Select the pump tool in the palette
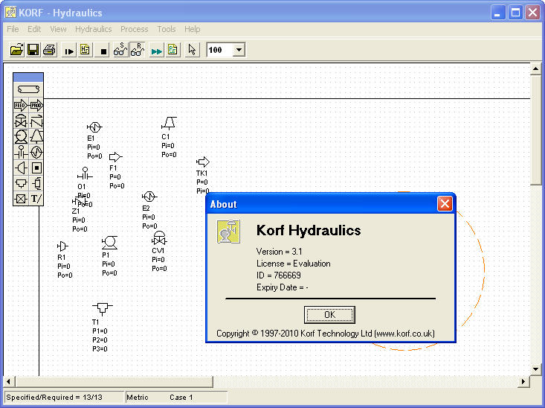Screen dimensions: 545x408 point(21,136)
